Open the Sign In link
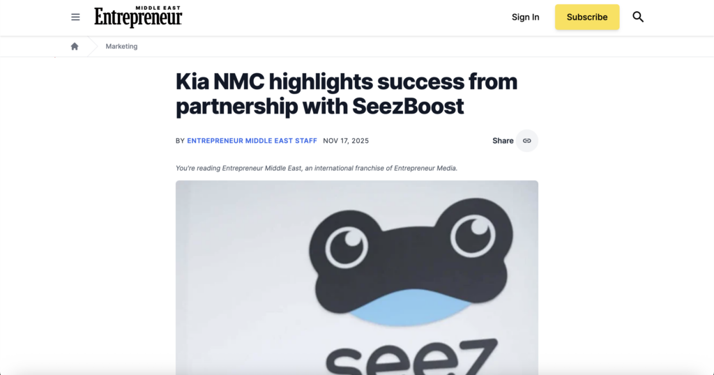Screen dimensions: 714x375 click(525, 17)
